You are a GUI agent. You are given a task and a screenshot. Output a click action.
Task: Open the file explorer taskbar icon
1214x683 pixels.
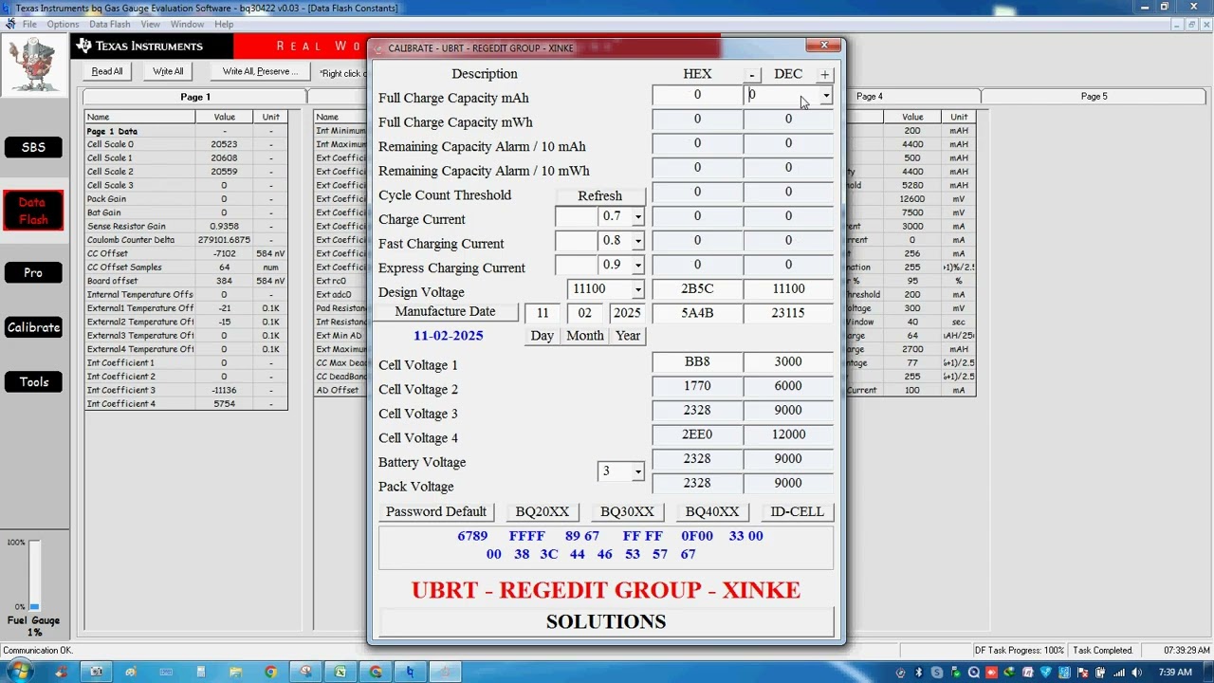coord(236,672)
